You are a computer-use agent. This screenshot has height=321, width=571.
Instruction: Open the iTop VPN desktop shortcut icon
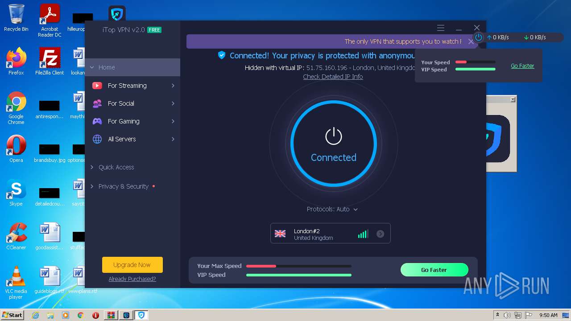[117, 13]
